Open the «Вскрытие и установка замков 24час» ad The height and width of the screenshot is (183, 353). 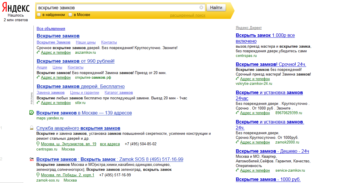[269, 96]
